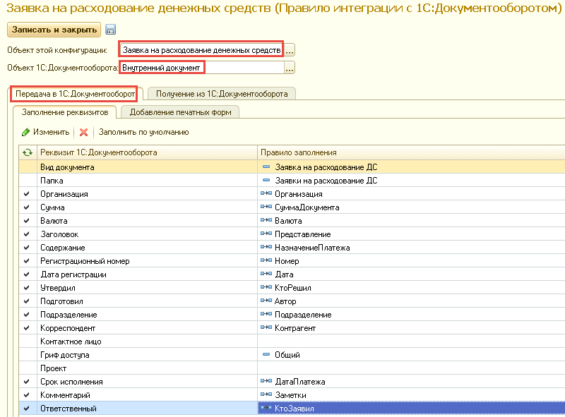Click the mapping icon beside Номер
The width and height of the screenshot is (565, 417).
pos(266,261)
